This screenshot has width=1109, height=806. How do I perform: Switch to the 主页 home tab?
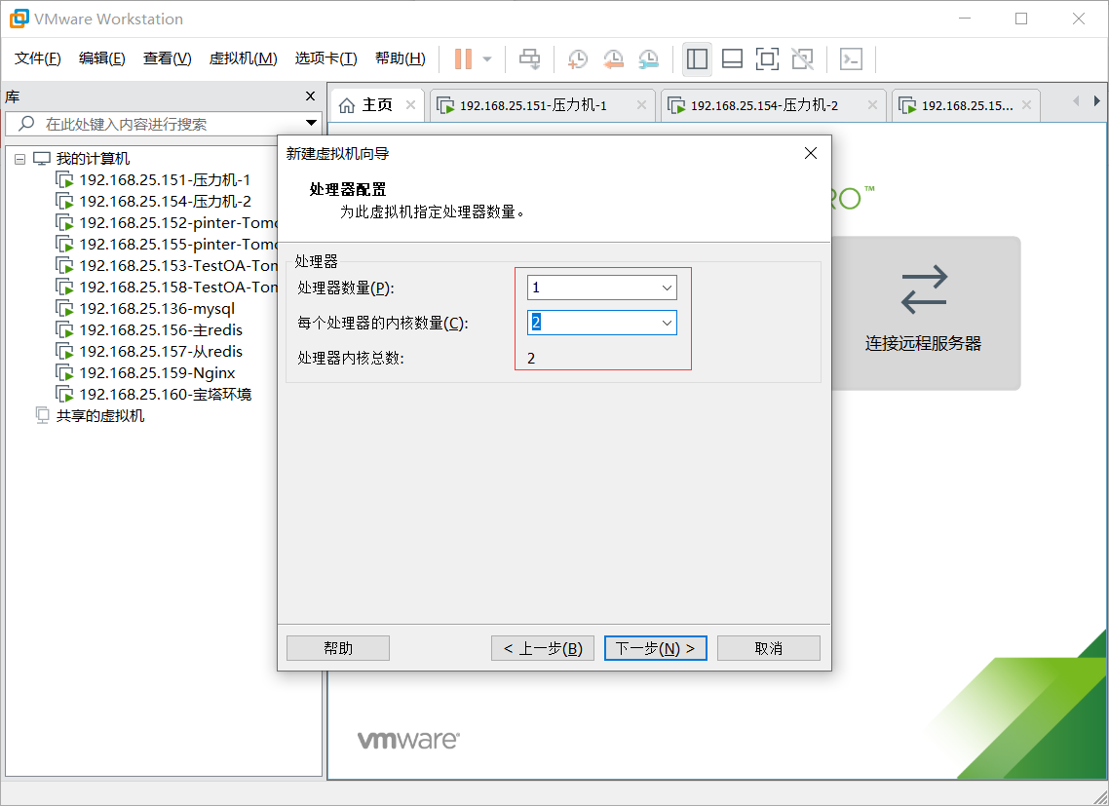(x=376, y=105)
